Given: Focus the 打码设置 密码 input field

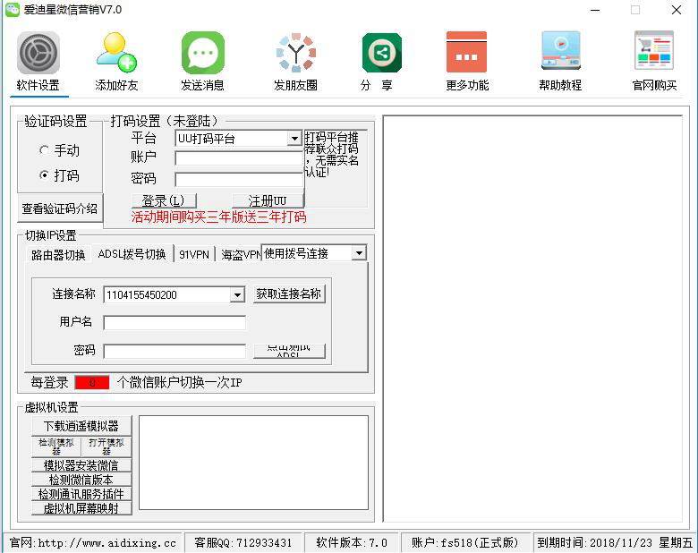Looking at the screenshot, I should click(239, 180).
